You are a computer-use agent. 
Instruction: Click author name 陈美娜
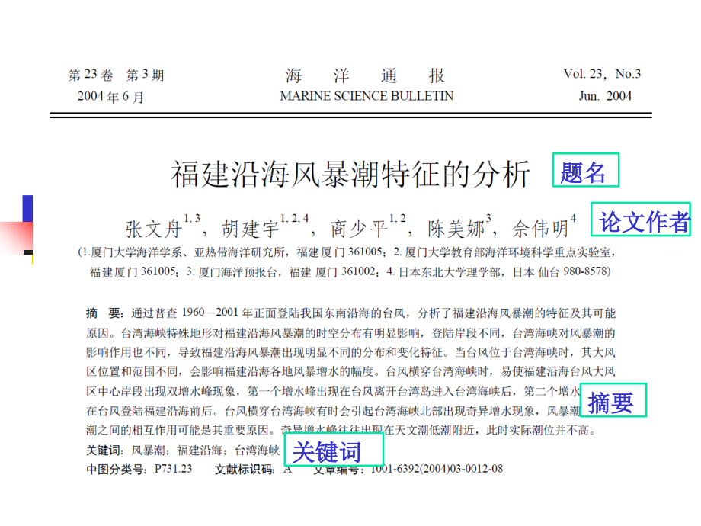(x=456, y=229)
